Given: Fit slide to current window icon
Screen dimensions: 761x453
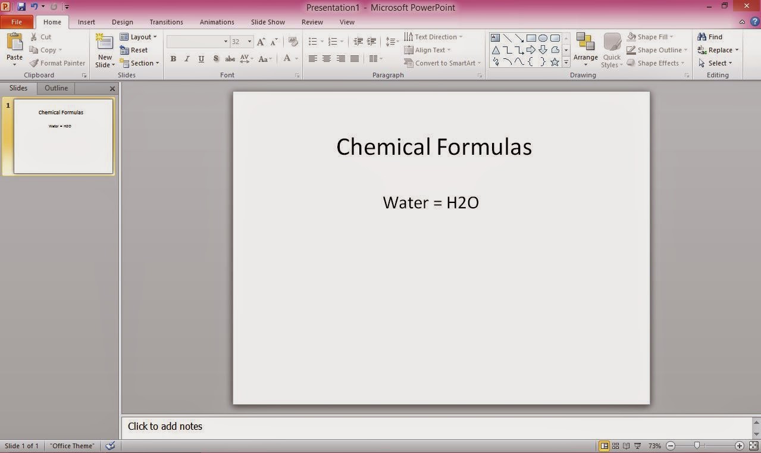Looking at the screenshot, I should [754, 445].
